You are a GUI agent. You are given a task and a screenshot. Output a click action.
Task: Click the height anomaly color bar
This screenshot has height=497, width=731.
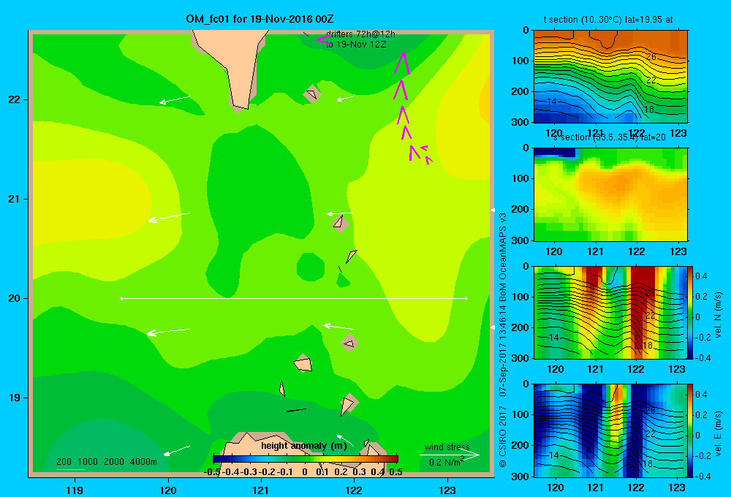point(306,459)
